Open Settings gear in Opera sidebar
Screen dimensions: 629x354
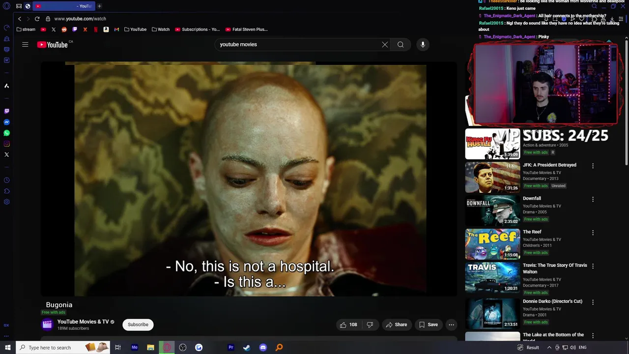pos(6,202)
